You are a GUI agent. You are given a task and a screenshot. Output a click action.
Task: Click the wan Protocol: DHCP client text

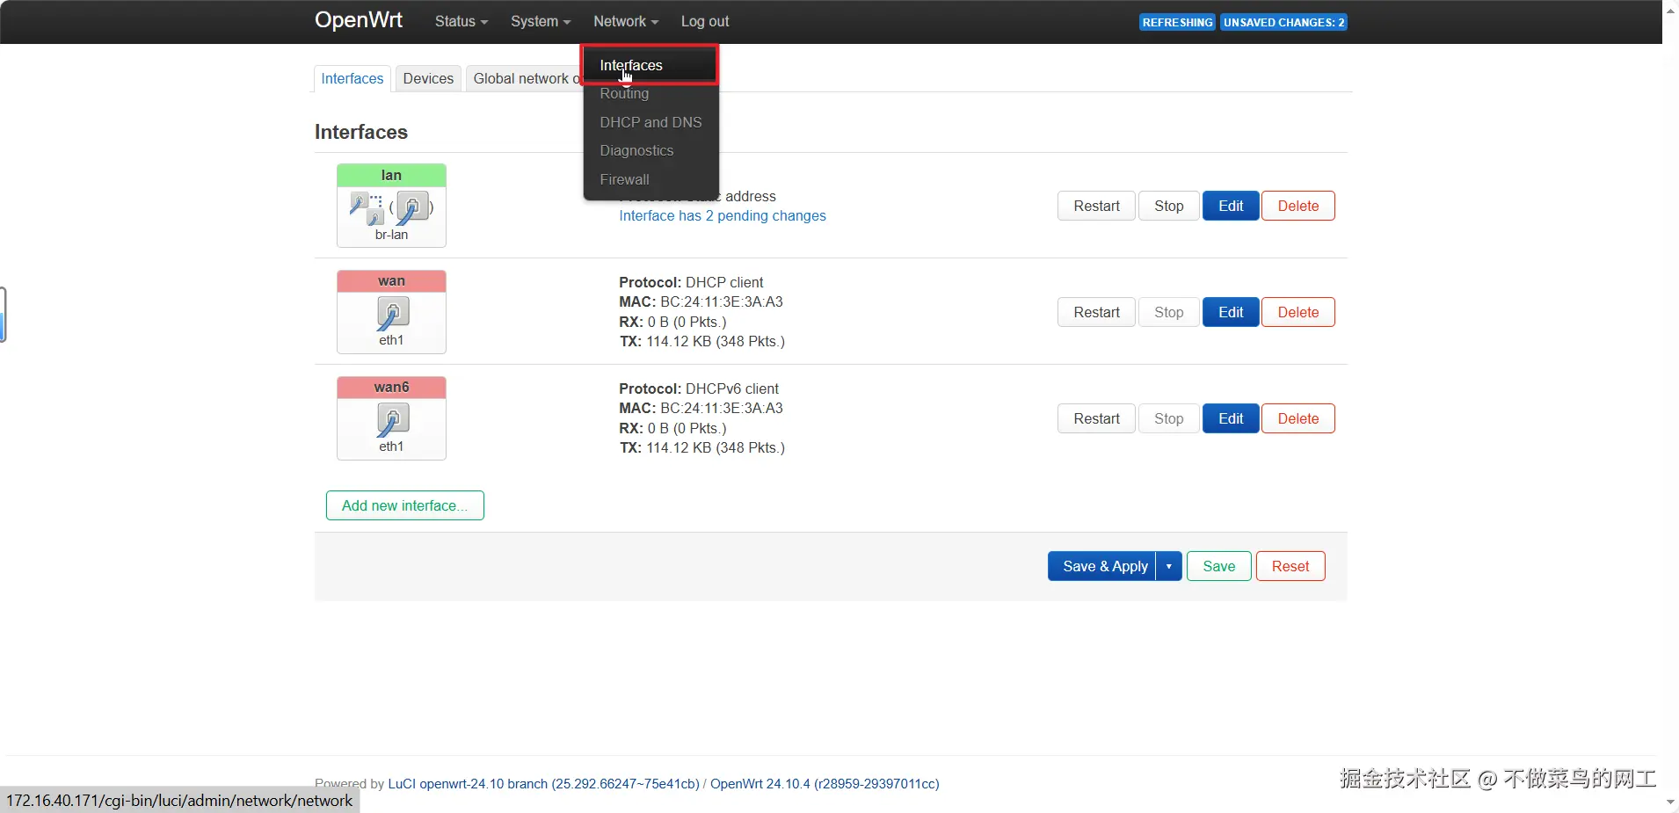coord(691,282)
